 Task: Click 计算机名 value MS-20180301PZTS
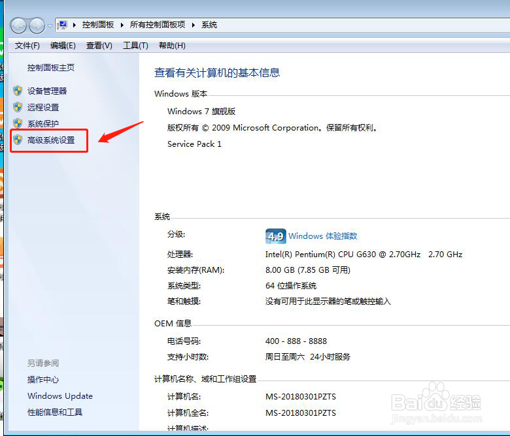tap(301, 397)
